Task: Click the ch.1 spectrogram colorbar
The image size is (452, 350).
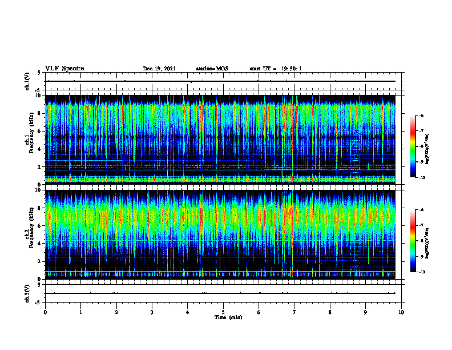Action: coord(413,146)
